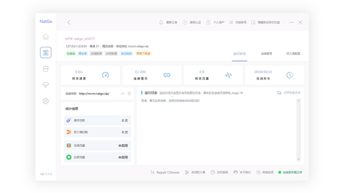344x193 pixels.
Task: Copy the connection URL with copy icon
Action: click(x=129, y=94)
